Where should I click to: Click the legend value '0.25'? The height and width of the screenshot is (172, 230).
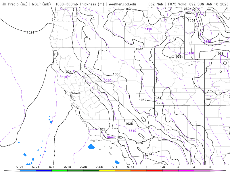[x=83, y=167]
